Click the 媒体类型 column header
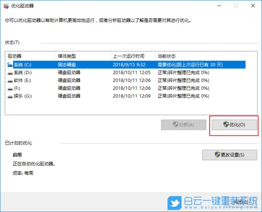 coord(83,56)
